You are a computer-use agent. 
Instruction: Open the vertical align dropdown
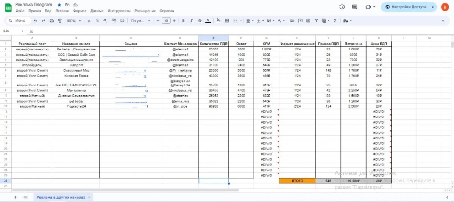(x=261, y=20)
